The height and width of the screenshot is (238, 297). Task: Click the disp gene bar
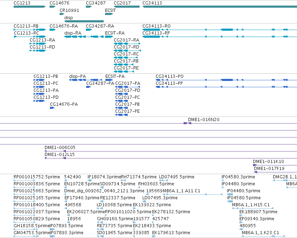84,21
